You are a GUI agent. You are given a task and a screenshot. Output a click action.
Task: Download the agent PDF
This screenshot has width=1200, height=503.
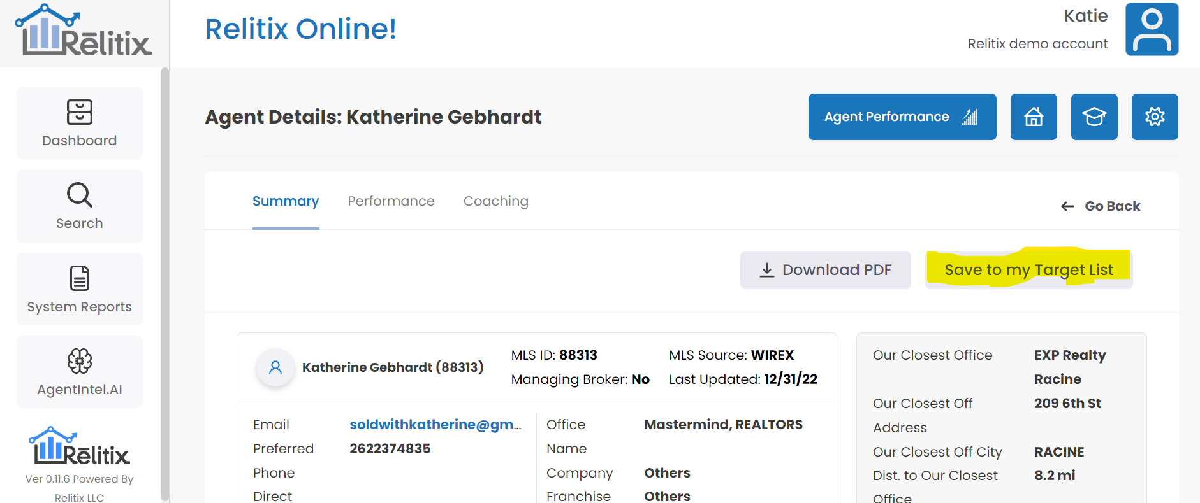pos(825,270)
